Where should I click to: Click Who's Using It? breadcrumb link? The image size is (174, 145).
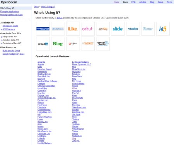[x=48, y=7]
